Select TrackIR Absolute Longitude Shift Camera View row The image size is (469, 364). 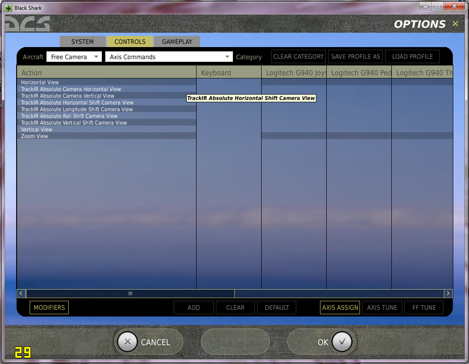[x=106, y=109]
